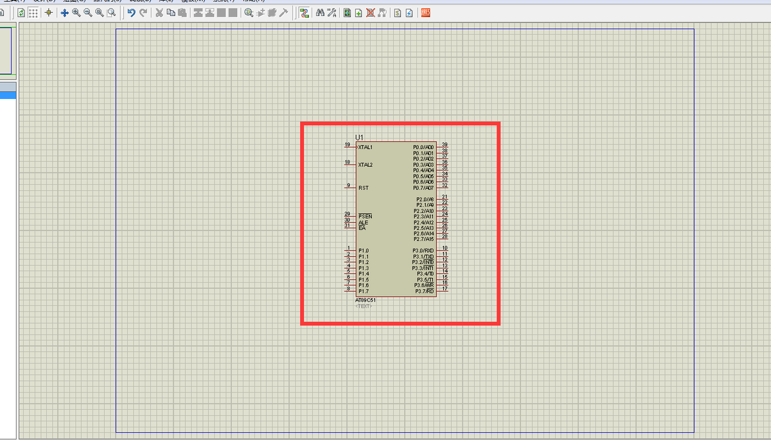Click the Netlist to ARES icon
The image size is (771, 440).
pyautogui.click(x=425, y=12)
